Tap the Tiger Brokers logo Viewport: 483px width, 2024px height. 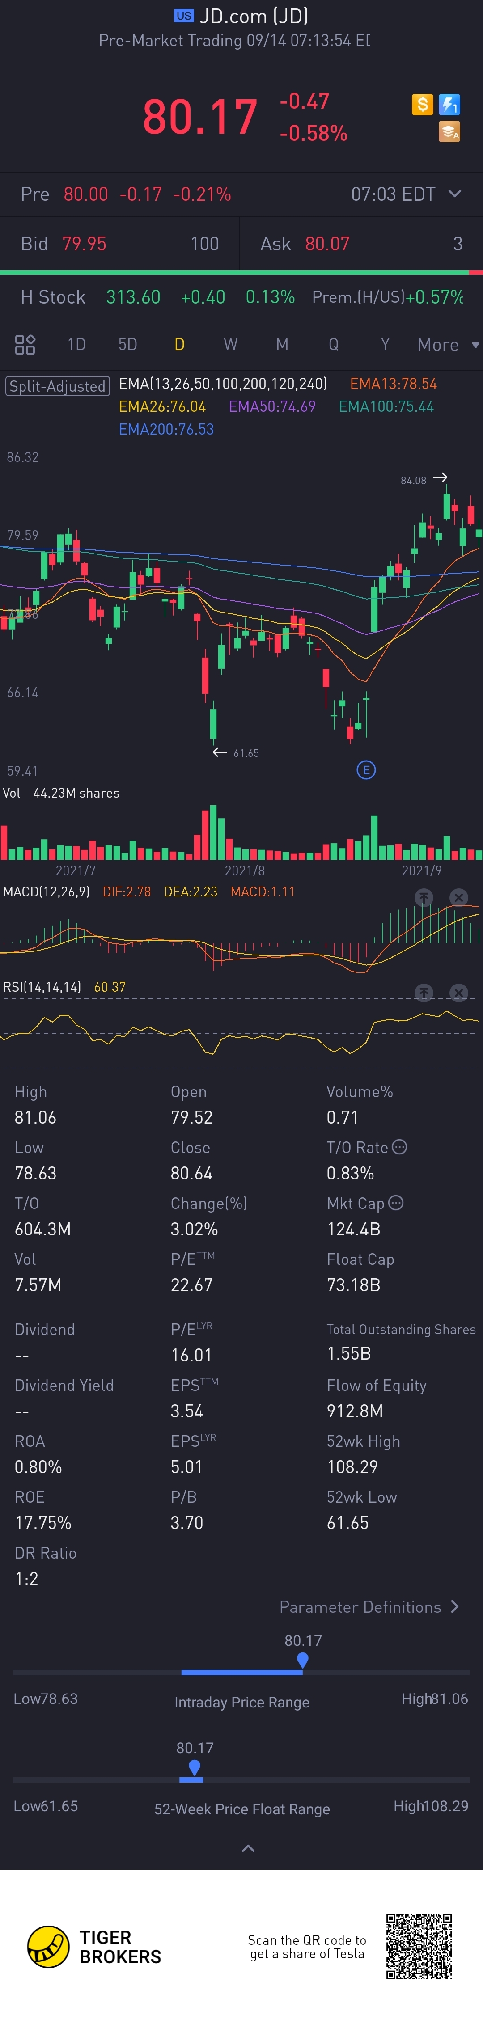(x=94, y=1947)
